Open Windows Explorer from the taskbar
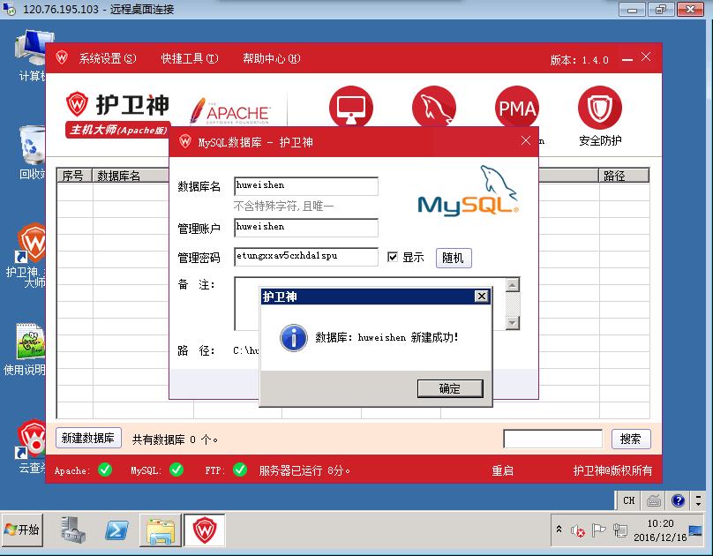The height and width of the screenshot is (556, 713). coord(160,530)
